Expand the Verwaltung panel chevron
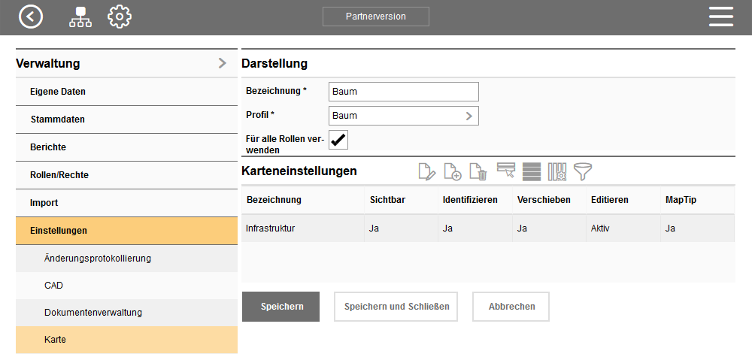This screenshot has width=752, height=354. coord(222,63)
